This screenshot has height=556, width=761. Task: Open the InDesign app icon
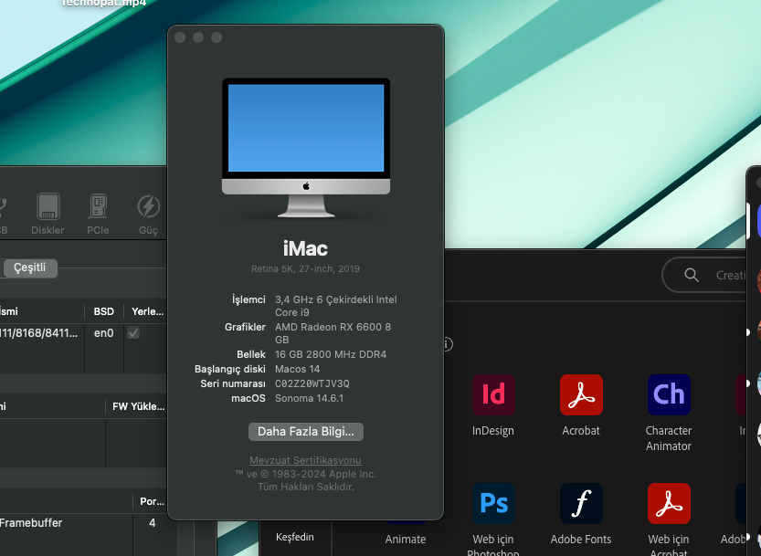(x=492, y=395)
